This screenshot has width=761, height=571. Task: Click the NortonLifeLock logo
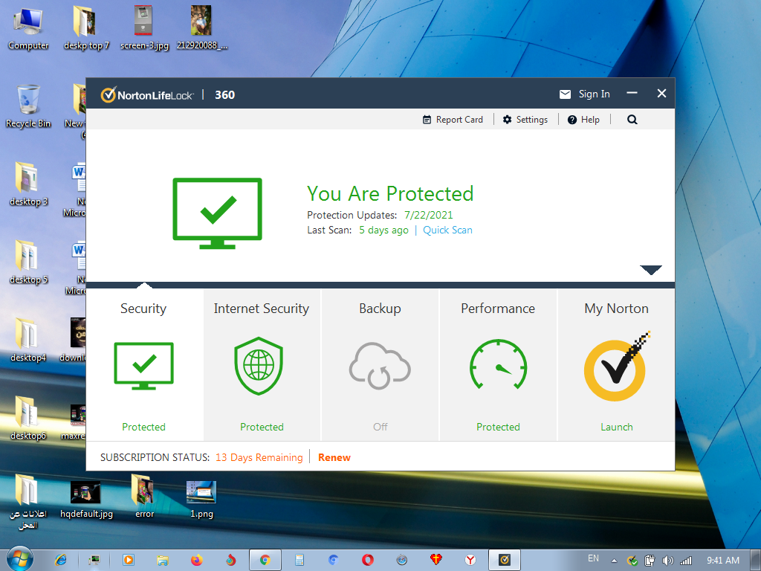pos(147,94)
